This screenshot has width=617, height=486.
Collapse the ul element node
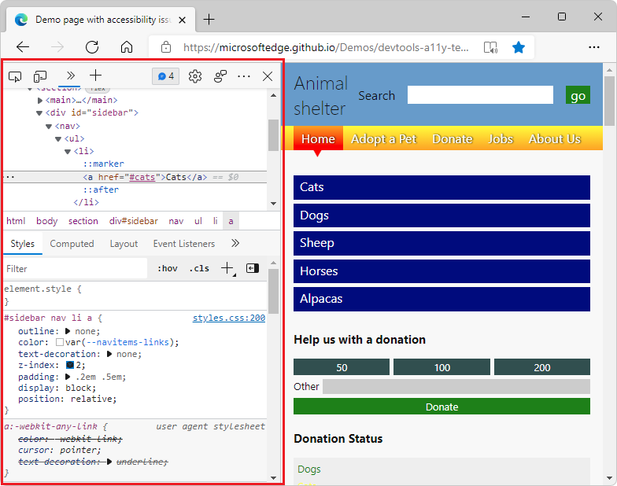point(58,139)
